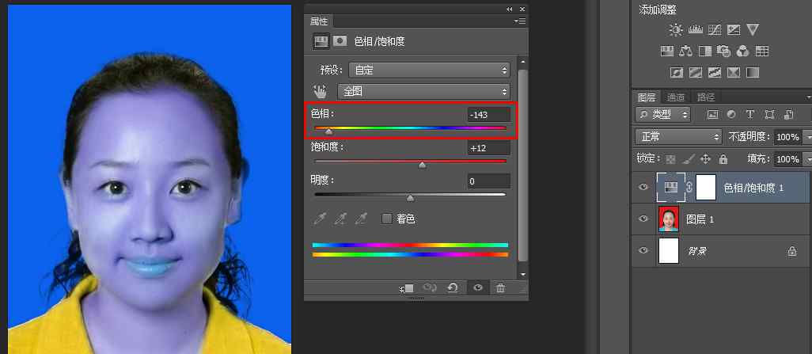Image resolution: width=812 pixels, height=354 pixels.
Task: Click the lightness value field 0
Action: (488, 181)
